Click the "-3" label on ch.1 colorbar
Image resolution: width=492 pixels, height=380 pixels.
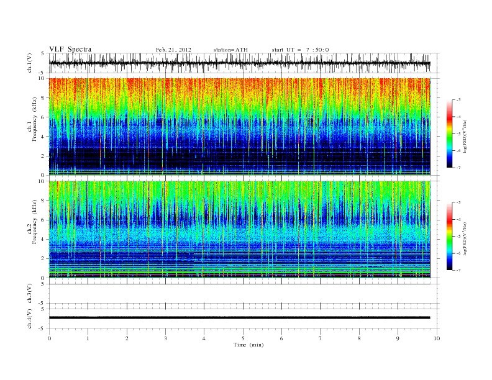point(458,100)
